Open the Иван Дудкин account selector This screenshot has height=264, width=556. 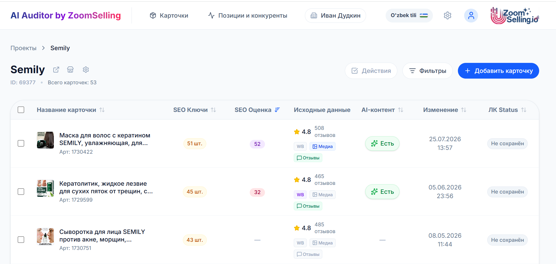tap(335, 15)
